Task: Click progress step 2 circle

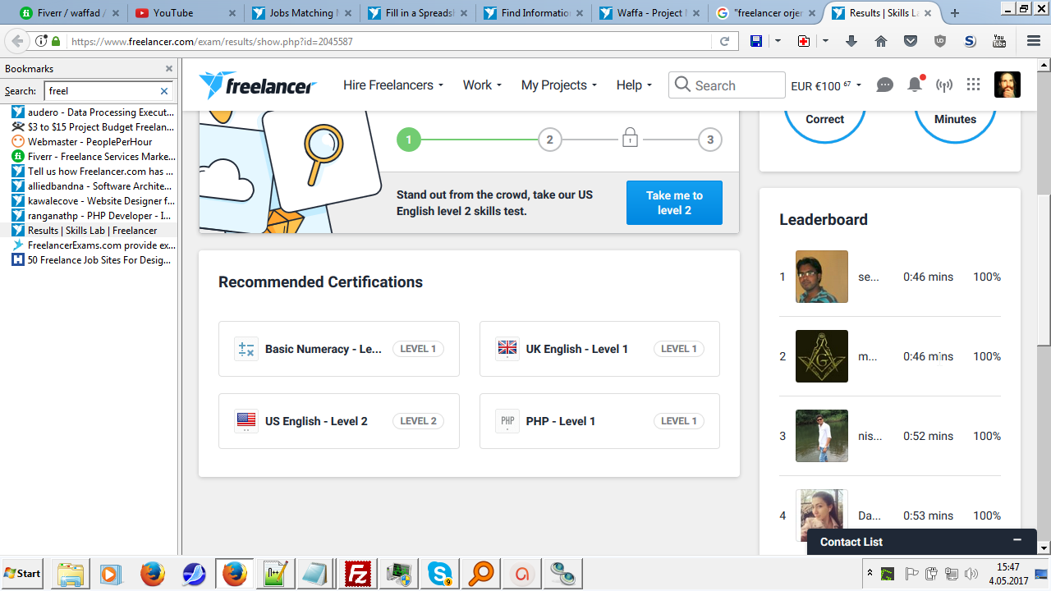Action: [x=549, y=140]
